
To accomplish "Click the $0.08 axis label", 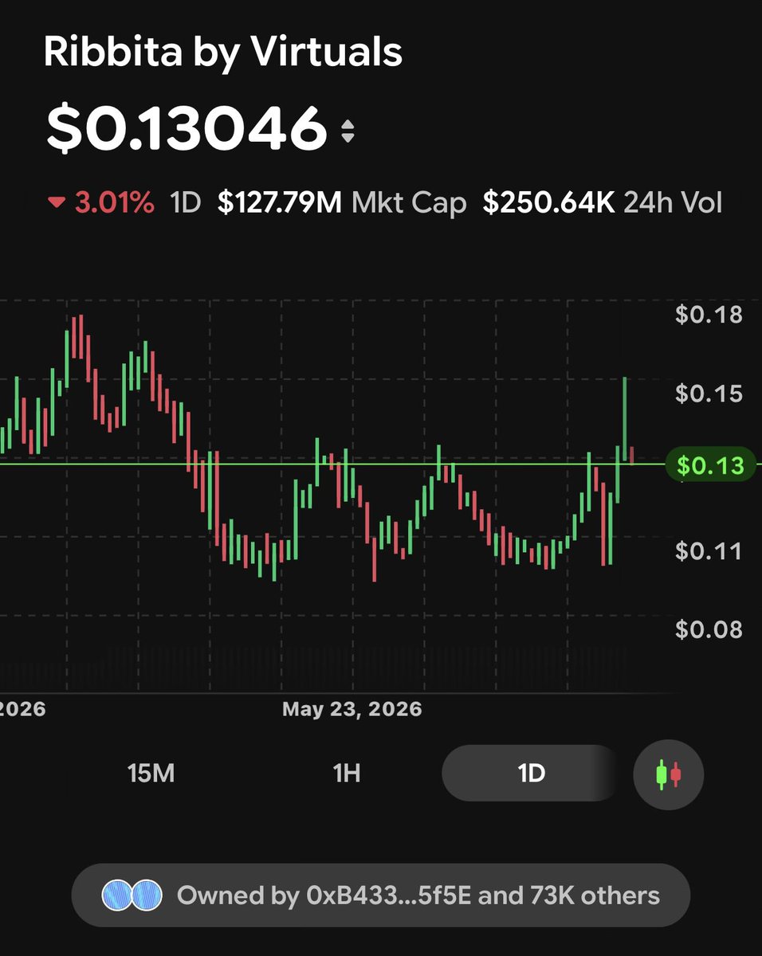I will point(709,630).
